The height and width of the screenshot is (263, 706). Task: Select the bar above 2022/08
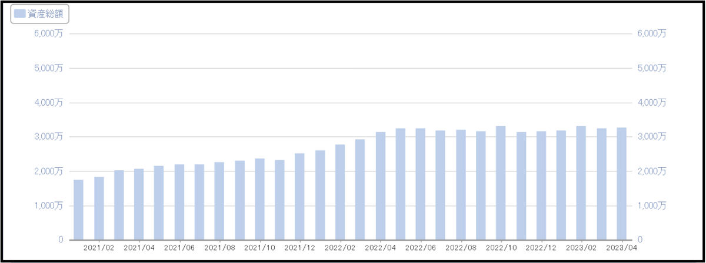click(461, 185)
